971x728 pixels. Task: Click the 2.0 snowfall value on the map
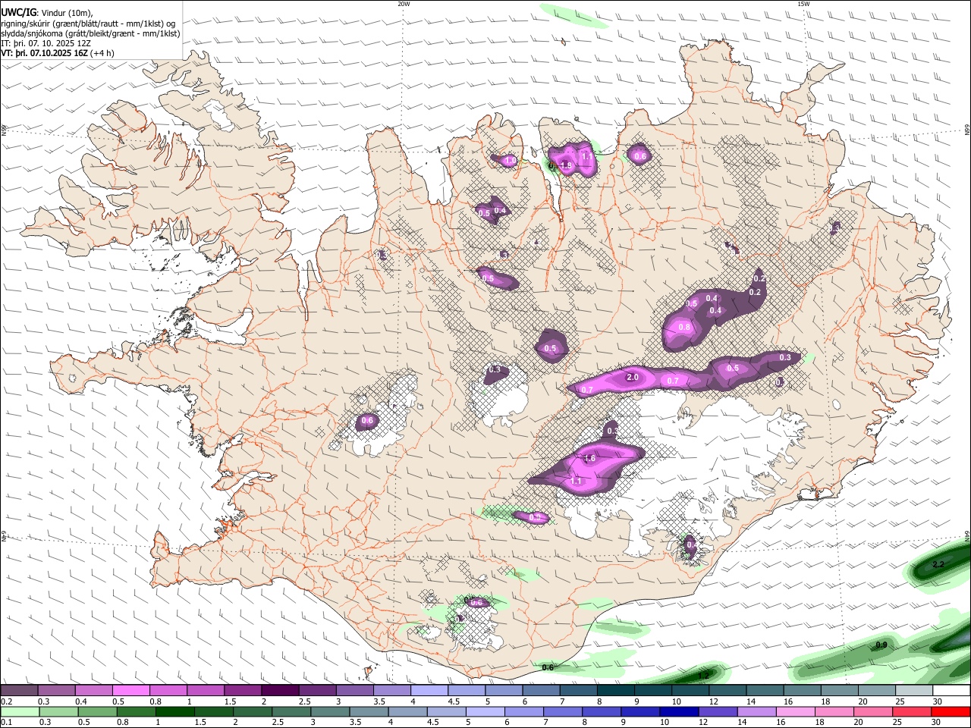(x=632, y=377)
